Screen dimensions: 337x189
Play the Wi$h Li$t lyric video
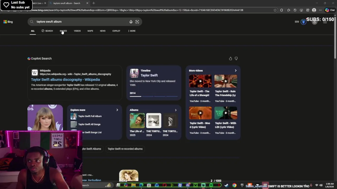click(x=226, y=113)
